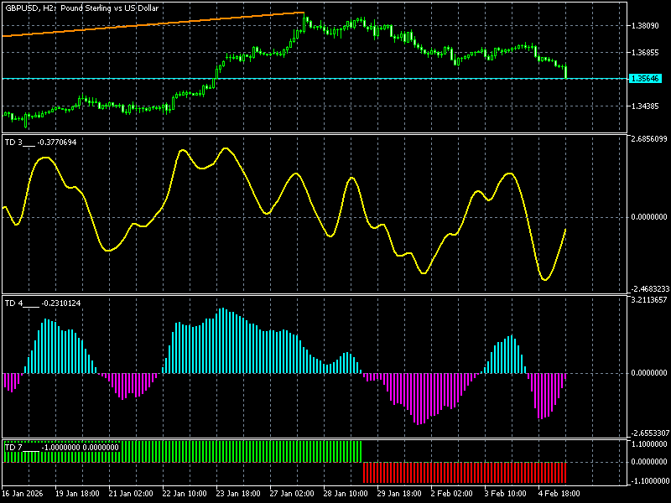Click the 23 Jan 18:00 time label
671x503 pixels.
(238, 494)
